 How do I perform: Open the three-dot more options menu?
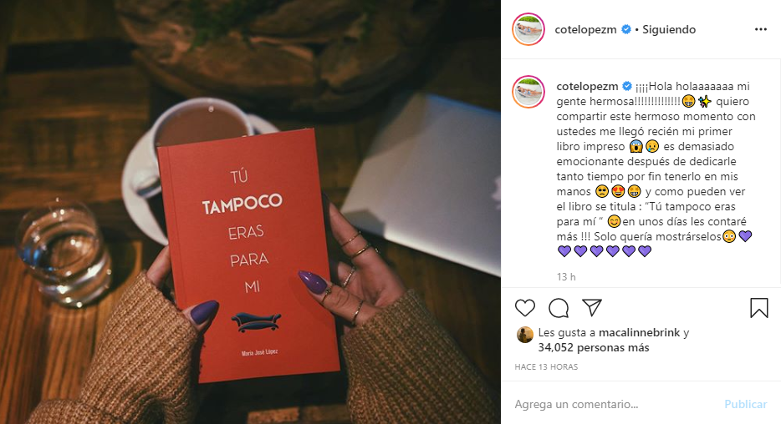pos(761,29)
